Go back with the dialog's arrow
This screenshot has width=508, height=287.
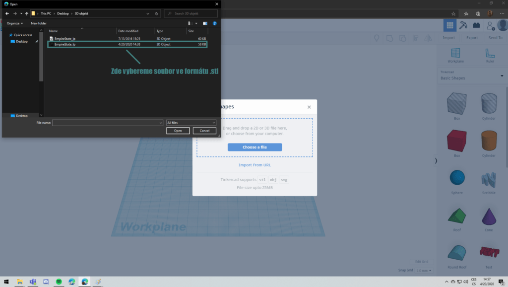7,13
